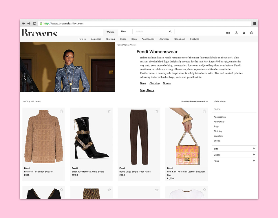Open the account profile icon
The image size is (278, 218).
(x=236, y=33)
